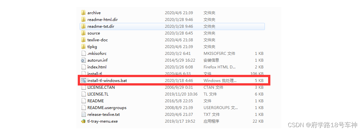Click the autorun.inf gear file icon

(x=83, y=60)
